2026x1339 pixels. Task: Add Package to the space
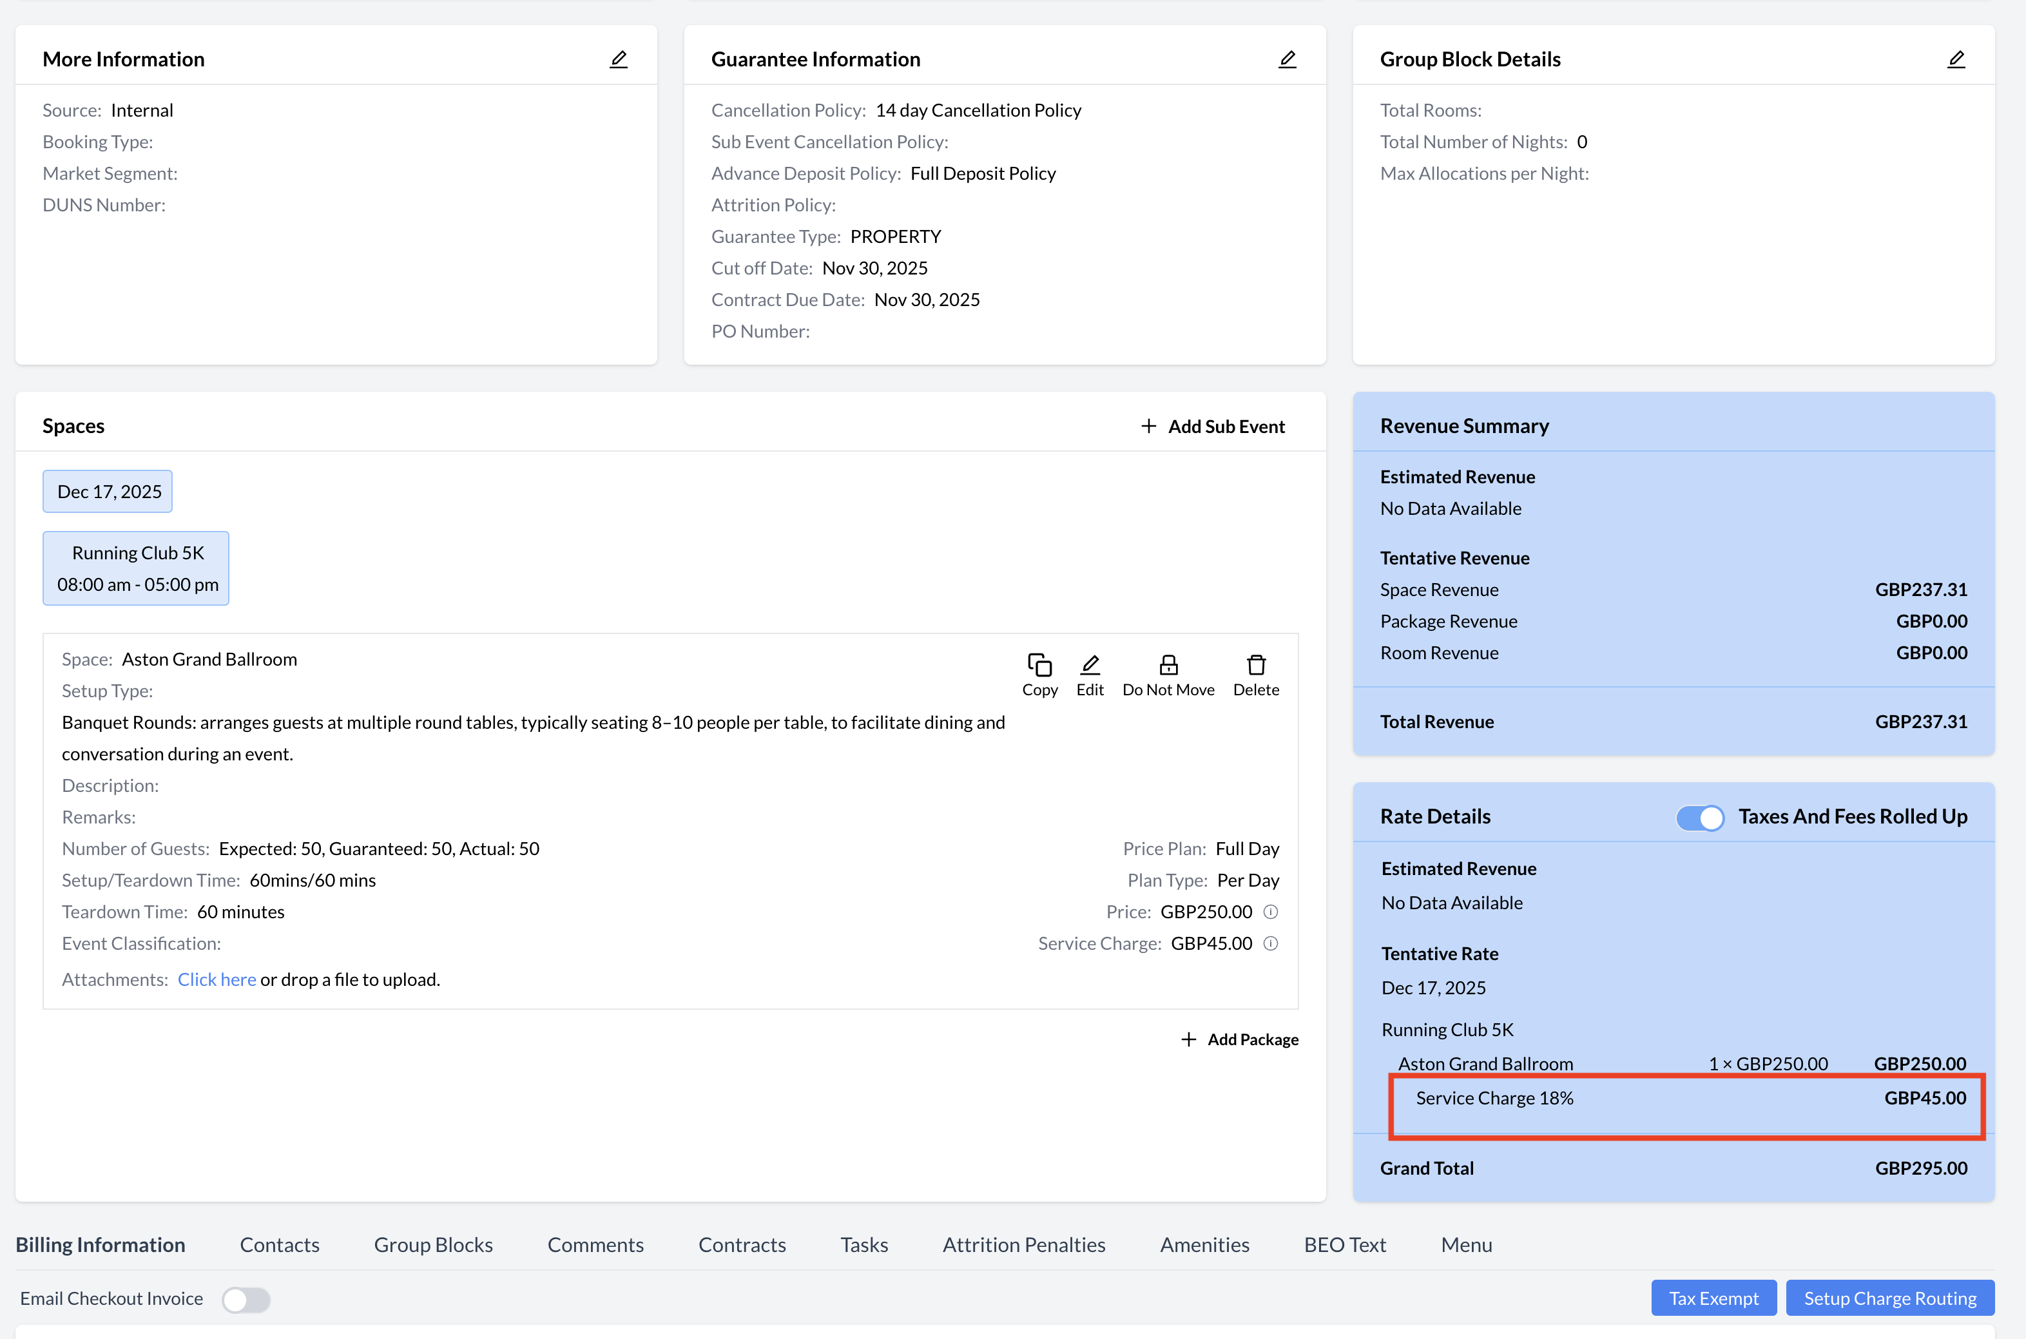point(1240,1039)
